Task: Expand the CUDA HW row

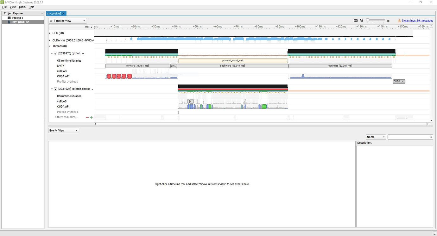Action: (49, 40)
